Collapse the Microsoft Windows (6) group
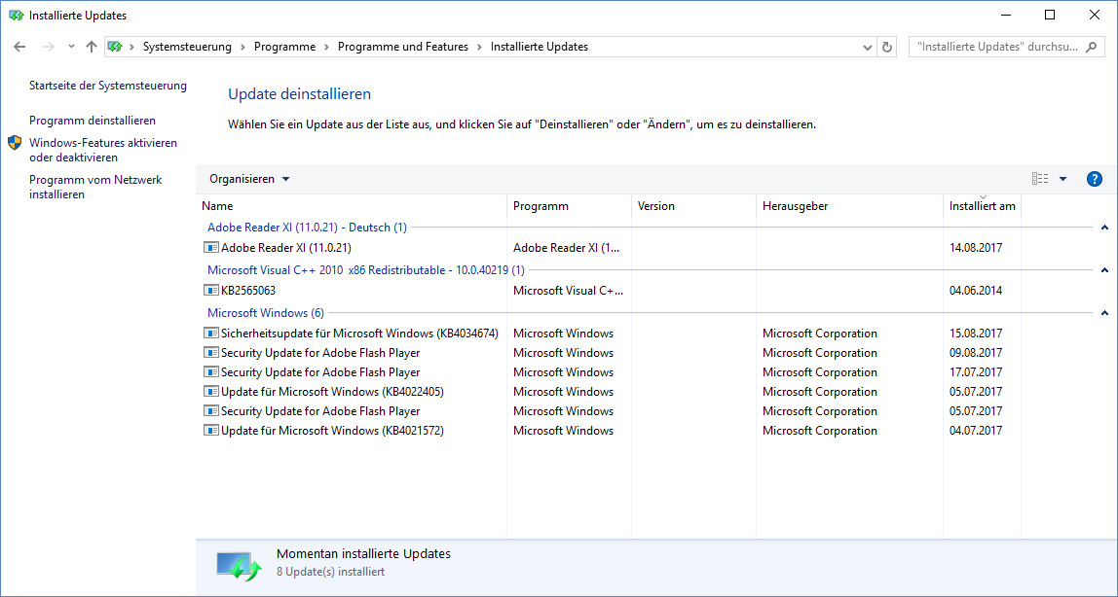The height and width of the screenshot is (597, 1118). click(x=1104, y=313)
